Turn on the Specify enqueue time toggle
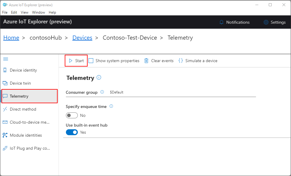291x176 pixels. [x=72, y=115]
